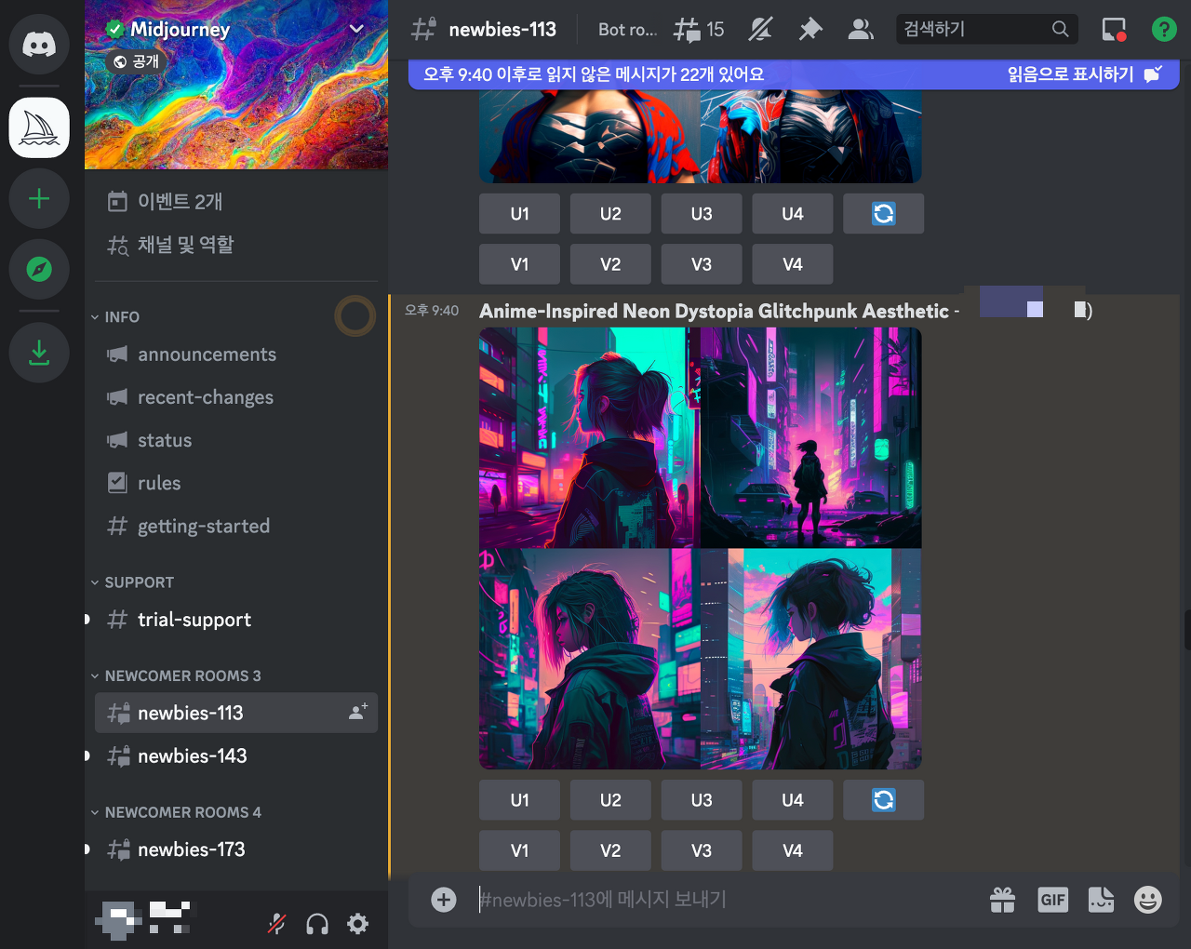Collapse NEWCOMER ROOMS 3 category

(176, 675)
